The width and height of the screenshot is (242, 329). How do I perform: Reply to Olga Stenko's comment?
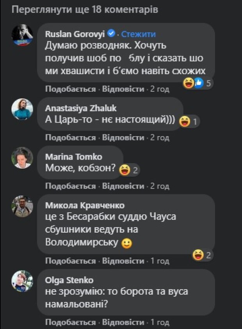click(x=123, y=322)
